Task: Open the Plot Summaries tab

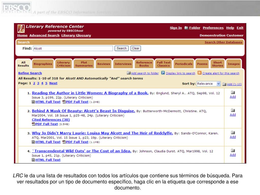Action: click(84, 64)
